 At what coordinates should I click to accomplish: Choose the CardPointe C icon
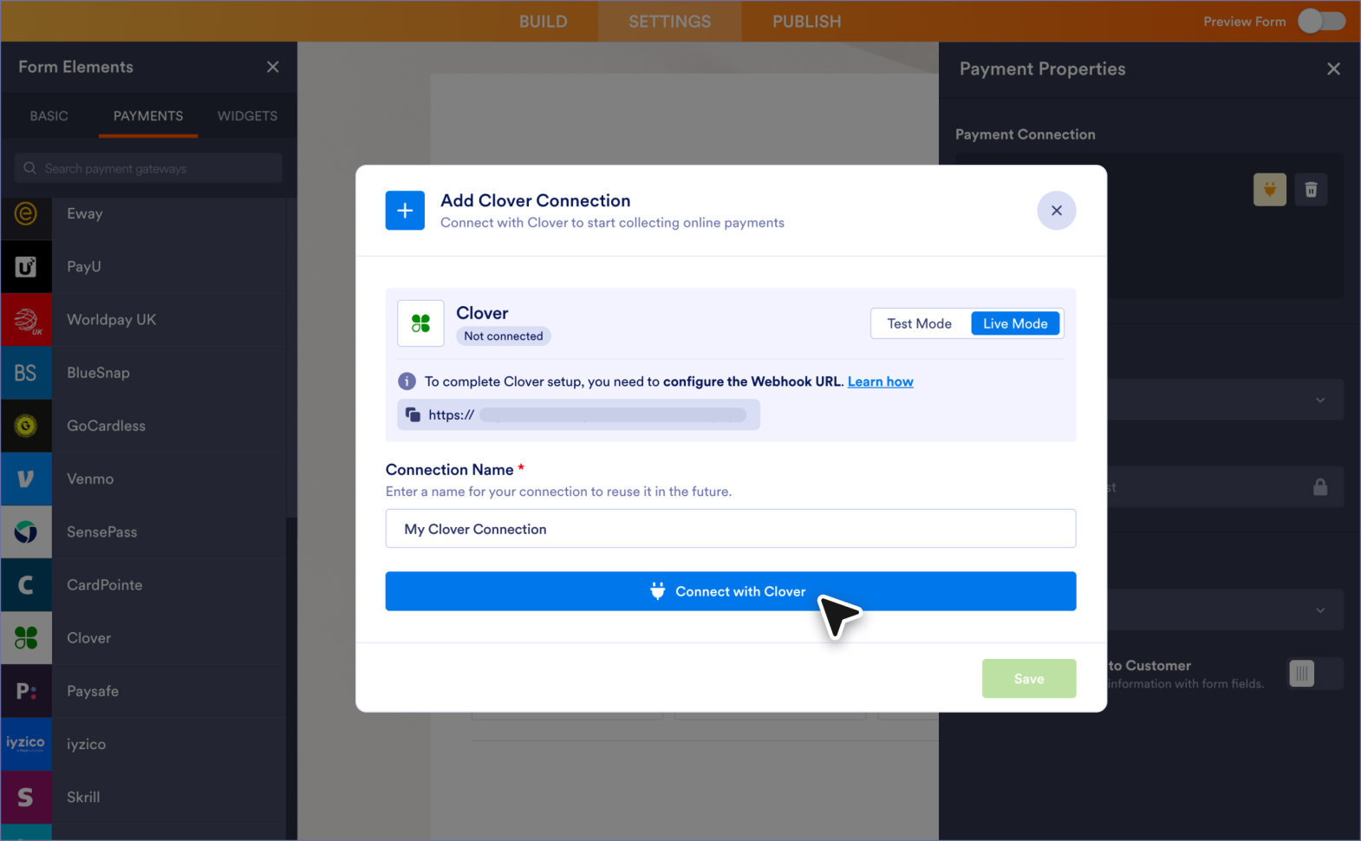tap(26, 585)
